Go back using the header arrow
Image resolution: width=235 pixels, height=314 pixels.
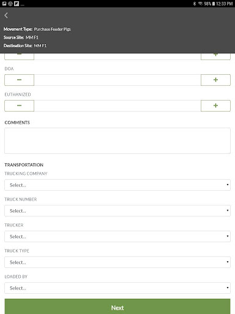(6, 15)
